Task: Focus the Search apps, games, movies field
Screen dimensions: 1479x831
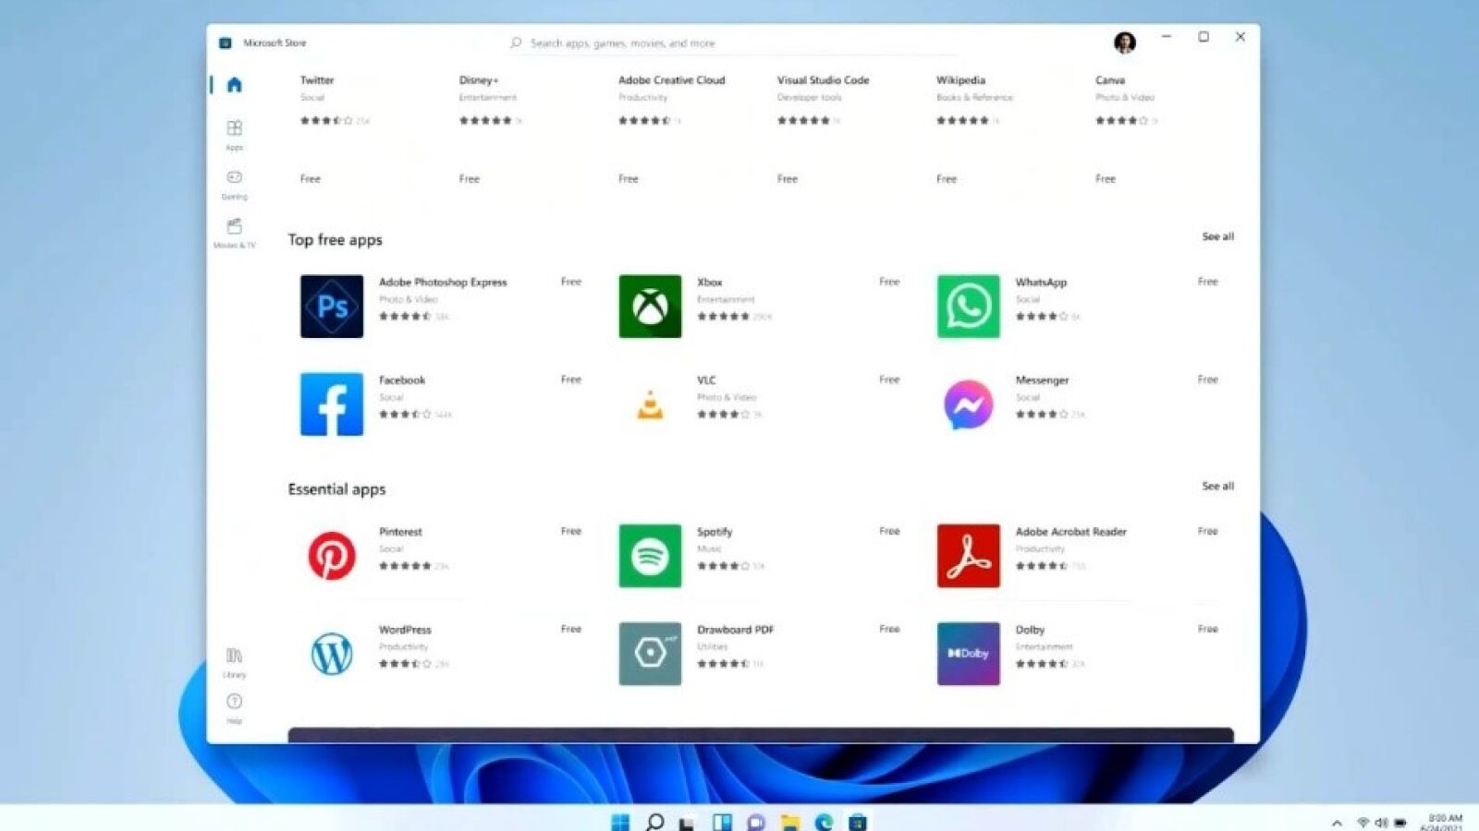Action: coord(730,43)
